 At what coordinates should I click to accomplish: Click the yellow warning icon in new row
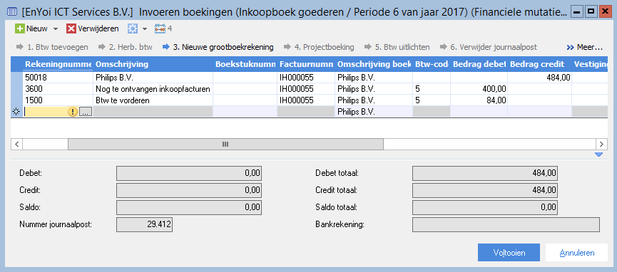[x=73, y=112]
